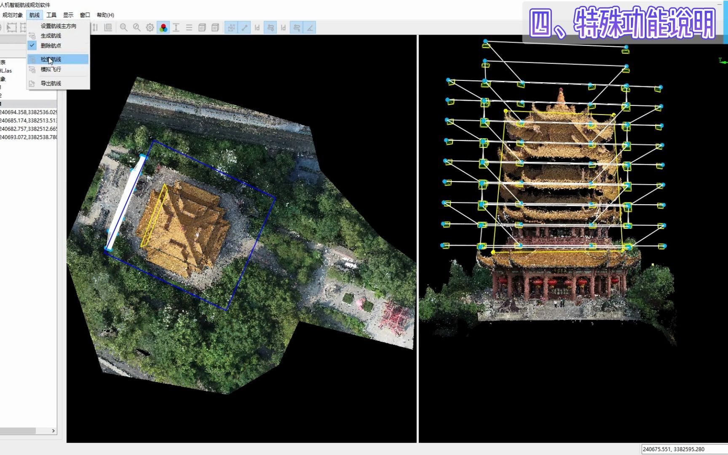Screen dimensions: 728x455
Task: Click the generate route icon in menu
Action: pos(32,36)
